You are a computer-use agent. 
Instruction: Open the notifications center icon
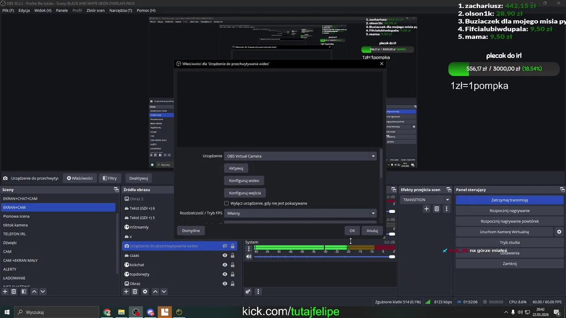pos(556,312)
